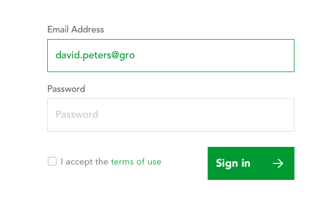Submit login using the right-pointing arrow

(278, 163)
